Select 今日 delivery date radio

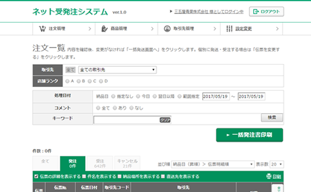click(138, 97)
